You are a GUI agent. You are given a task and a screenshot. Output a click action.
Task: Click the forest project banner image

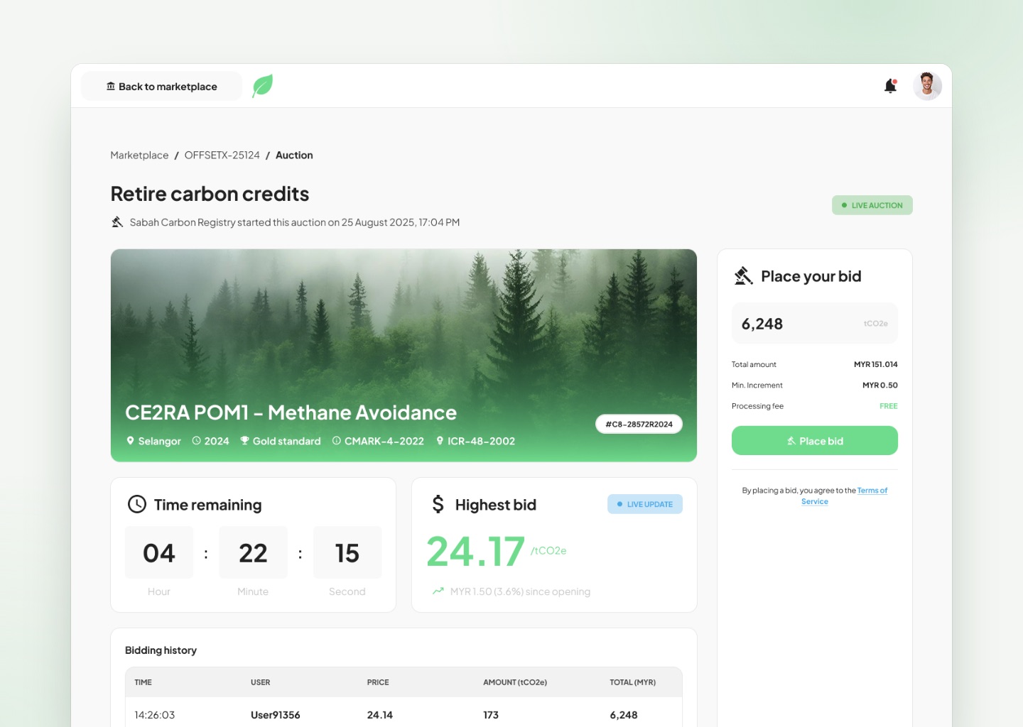point(404,355)
